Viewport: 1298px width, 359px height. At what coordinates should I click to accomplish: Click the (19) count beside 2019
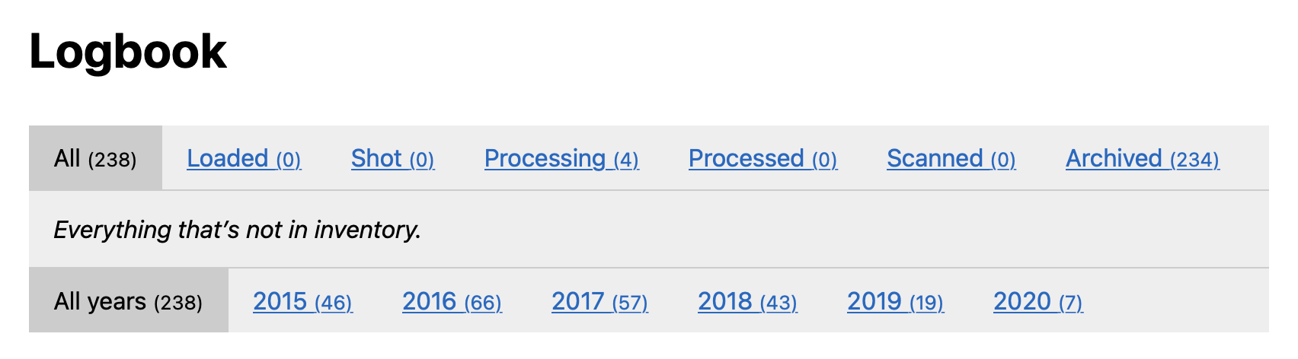[926, 303]
